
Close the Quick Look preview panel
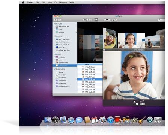pos(104,50)
